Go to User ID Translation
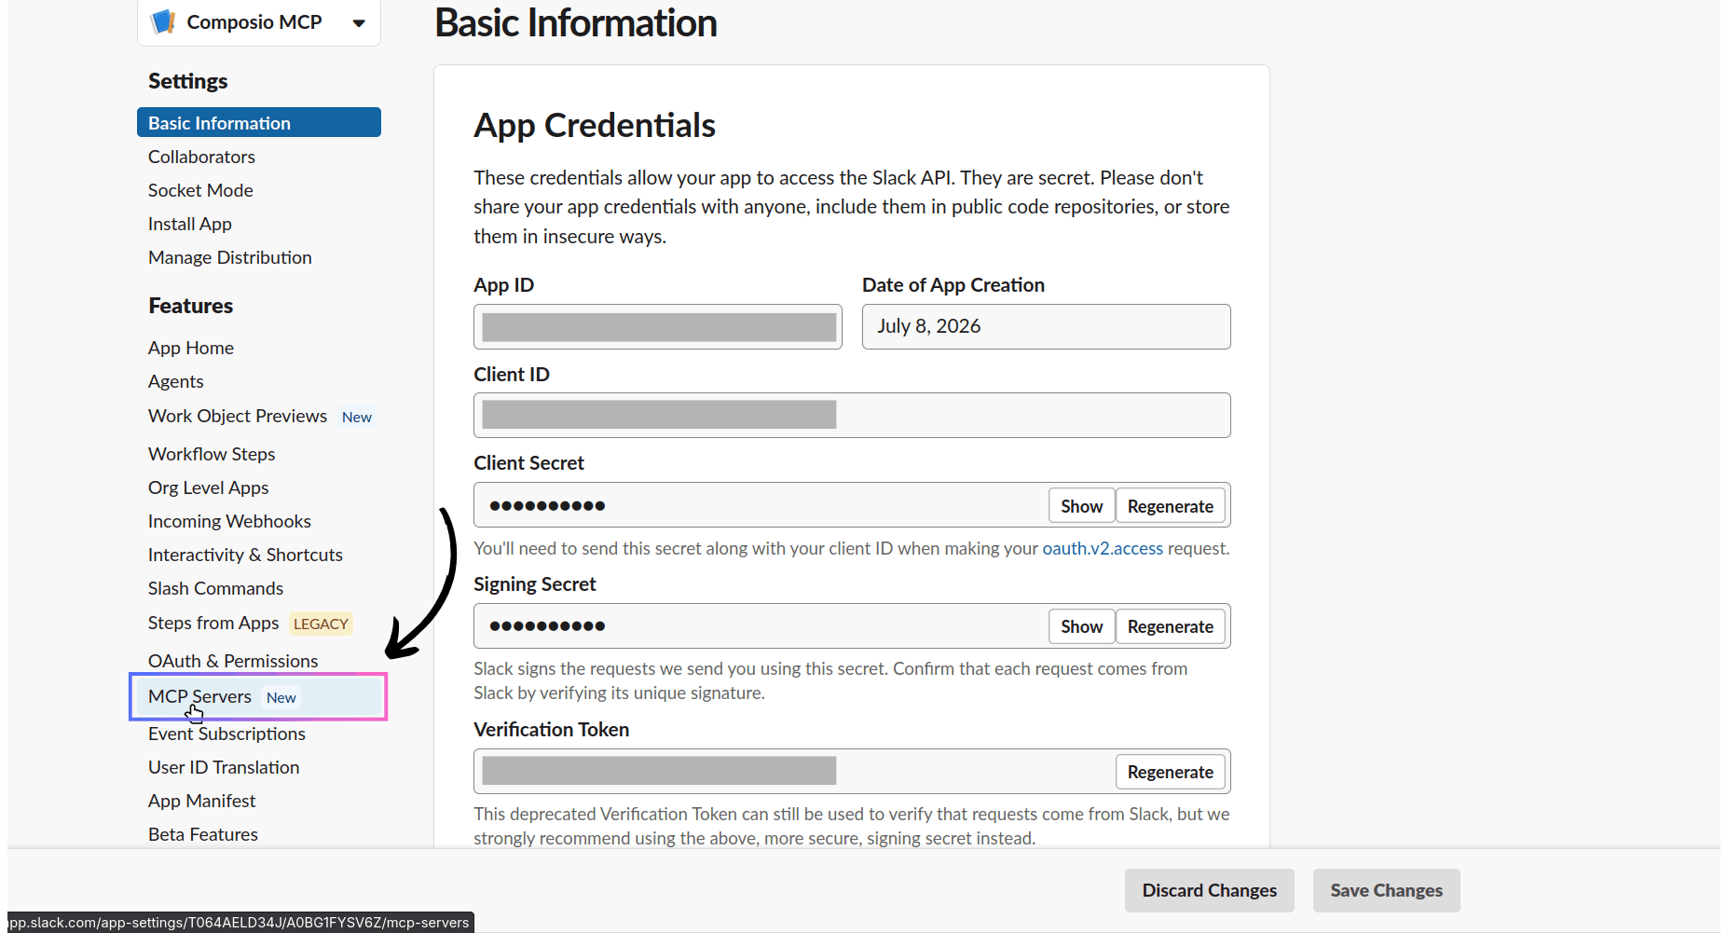The height and width of the screenshot is (933, 1728). point(224,767)
